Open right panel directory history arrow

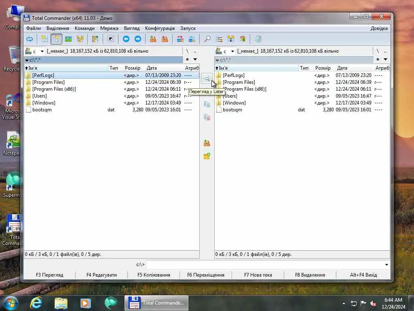[385, 60]
